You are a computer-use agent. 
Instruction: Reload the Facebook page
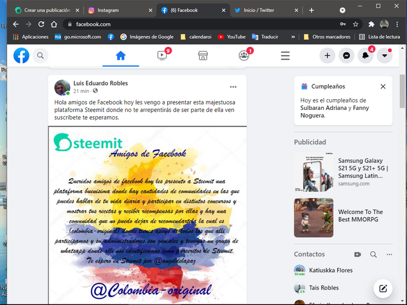[x=41, y=24]
